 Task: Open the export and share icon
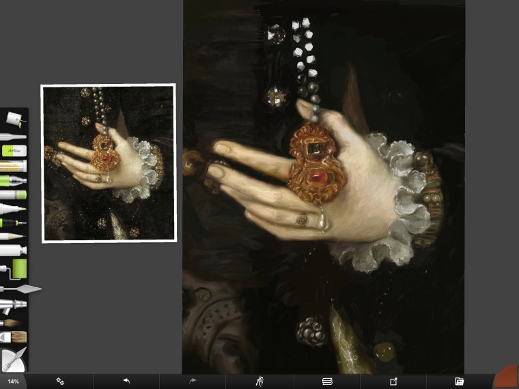(393, 381)
